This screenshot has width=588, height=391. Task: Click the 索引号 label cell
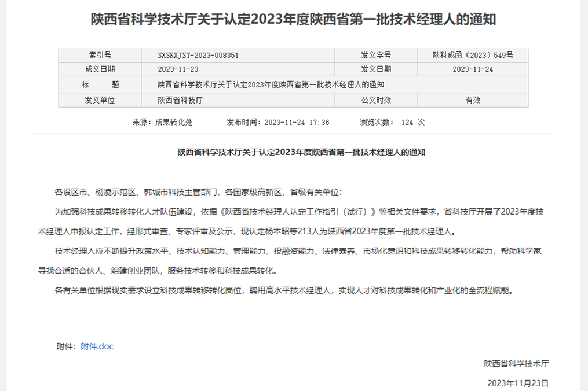click(100, 56)
